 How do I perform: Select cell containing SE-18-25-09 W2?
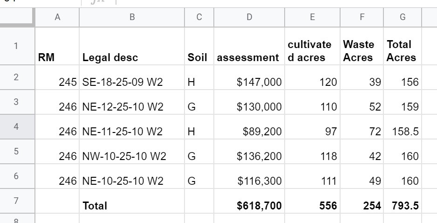pos(132,77)
